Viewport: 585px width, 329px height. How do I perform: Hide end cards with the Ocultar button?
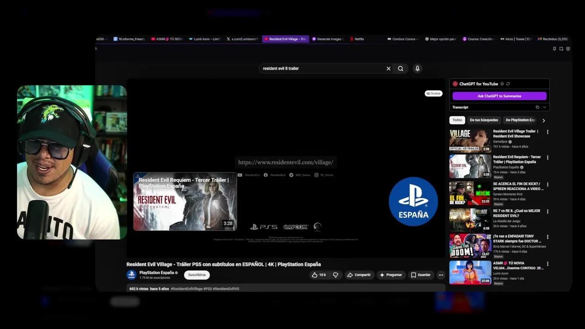(x=433, y=93)
